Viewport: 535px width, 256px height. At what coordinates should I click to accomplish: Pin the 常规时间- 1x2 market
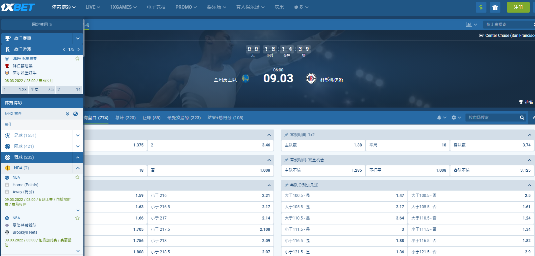(286, 135)
